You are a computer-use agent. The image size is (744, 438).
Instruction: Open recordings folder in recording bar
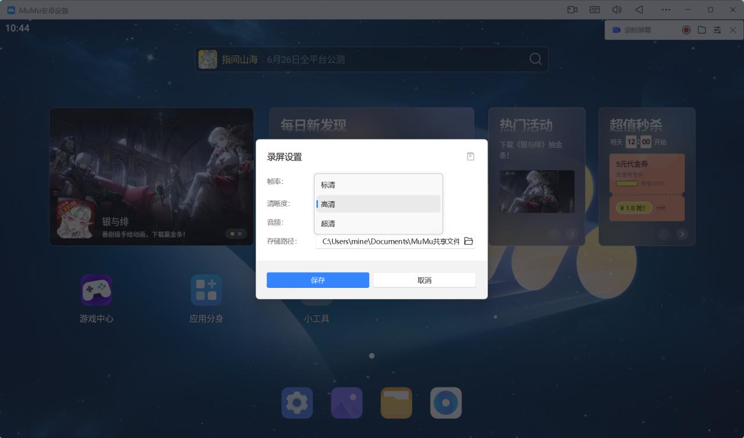tap(702, 30)
